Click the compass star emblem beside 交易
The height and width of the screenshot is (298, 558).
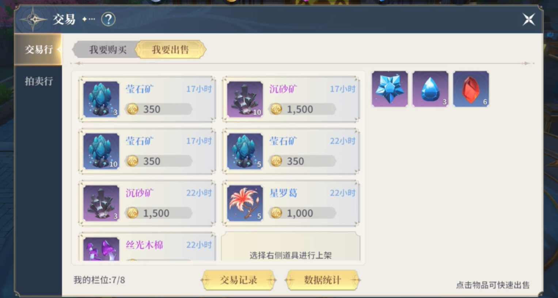pyautogui.click(x=34, y=19)
